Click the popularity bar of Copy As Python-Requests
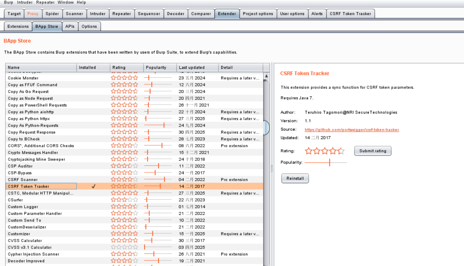Image resolution: width=464 pixels, height=266 pixels. click(158, 125)
